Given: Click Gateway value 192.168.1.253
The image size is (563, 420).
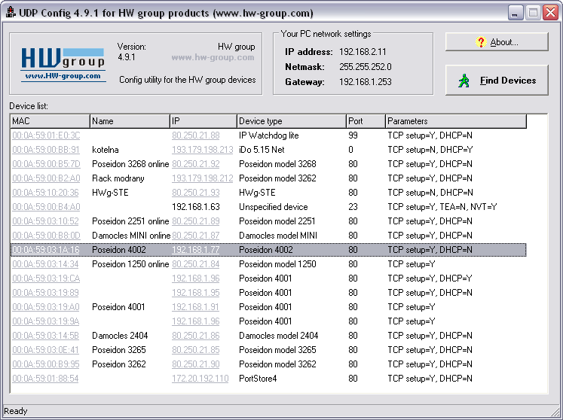Looking at the screenshot, I should click(366, 82).
